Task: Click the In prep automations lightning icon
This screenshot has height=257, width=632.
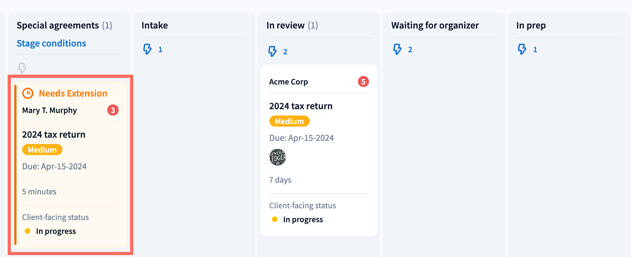Action: point(522,49)
